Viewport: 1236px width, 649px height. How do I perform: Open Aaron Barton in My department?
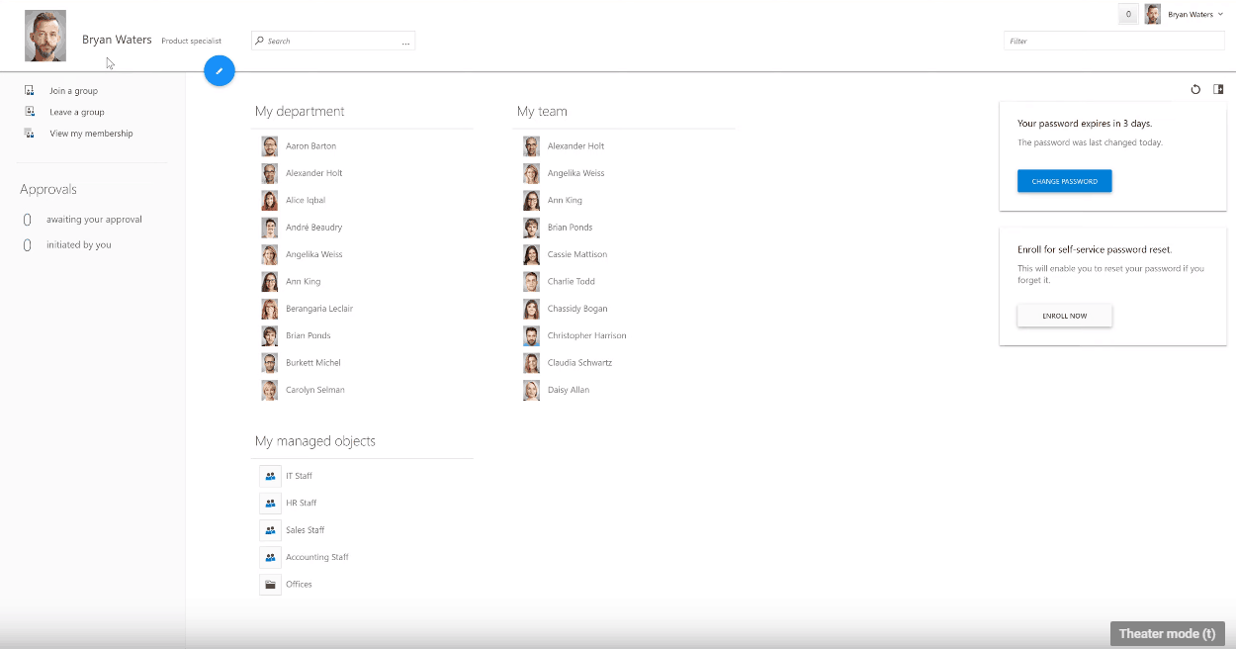point(310,146)
